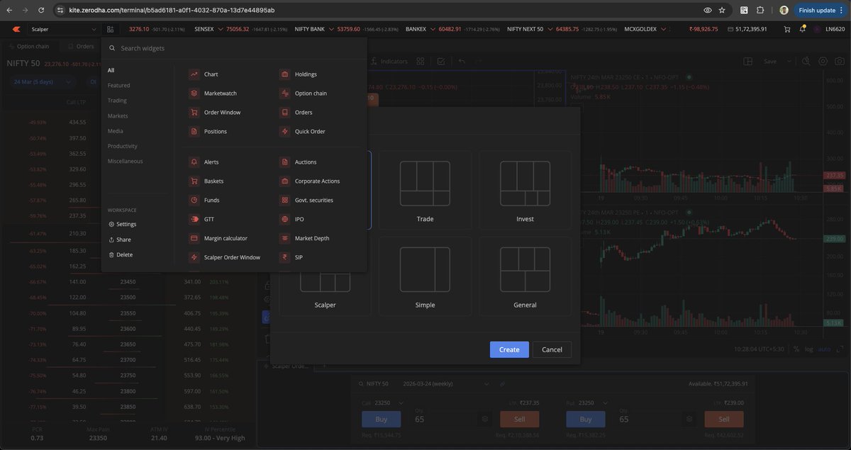Image resolution: width=851 pixels, height=450 pixels.
Task: Open the Alerts widget
Action: point(204,162)
